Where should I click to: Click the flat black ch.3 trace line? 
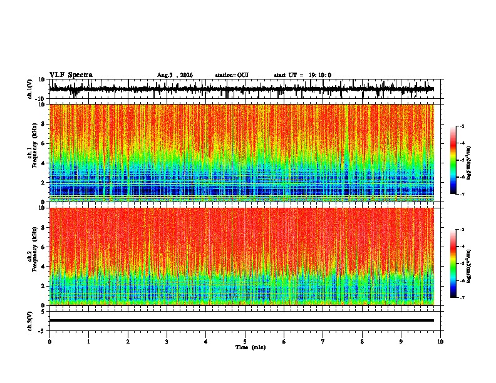click(242, 320)
